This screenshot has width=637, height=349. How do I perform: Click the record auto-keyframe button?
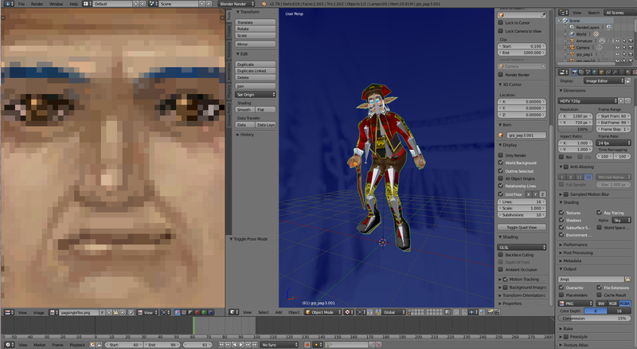pyautogui.click(x=307, y=345)
